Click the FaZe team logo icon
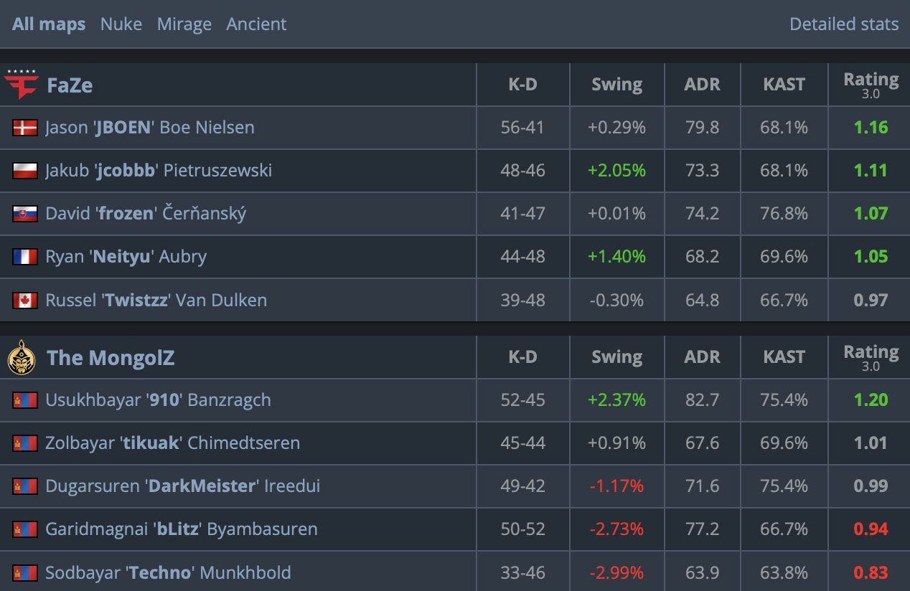The width and height of the screenshot is (910, 591). 21,85
